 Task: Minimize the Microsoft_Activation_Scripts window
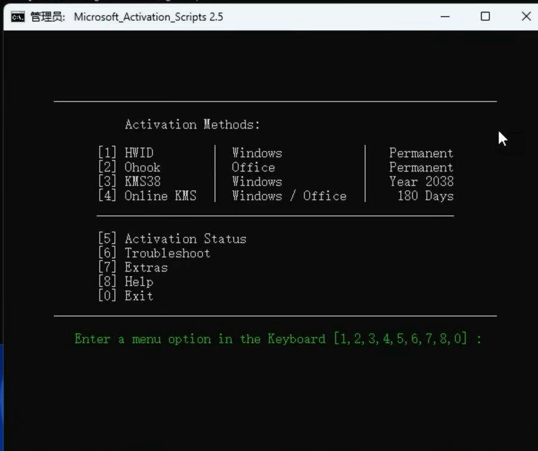pyautogui.click(x=445, y=17)
